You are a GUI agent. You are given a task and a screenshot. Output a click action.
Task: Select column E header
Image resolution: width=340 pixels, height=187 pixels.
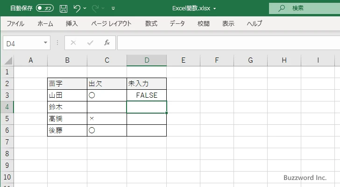[184, 60]
